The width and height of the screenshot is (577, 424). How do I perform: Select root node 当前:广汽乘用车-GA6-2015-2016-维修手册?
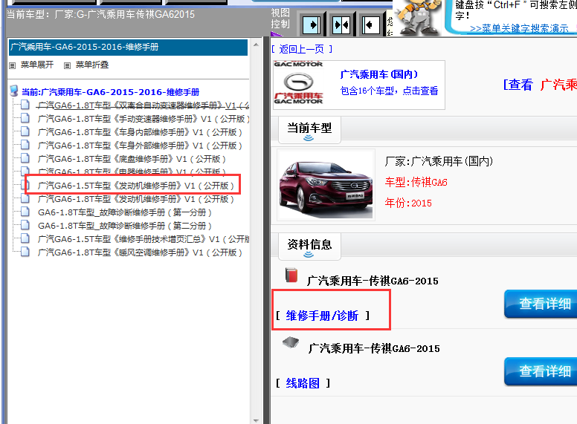click(x=110, y=92)
